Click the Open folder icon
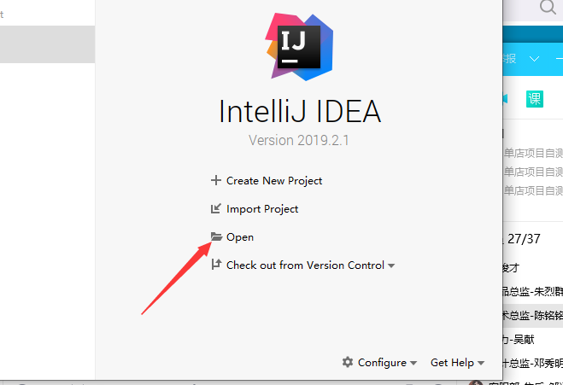563x385 pixels. coord(215,237)
